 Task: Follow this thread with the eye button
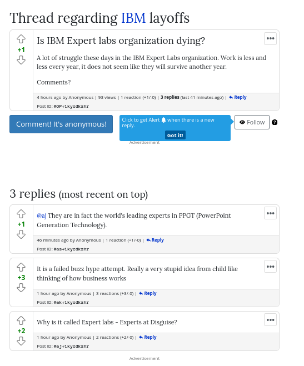pos(252,122)
